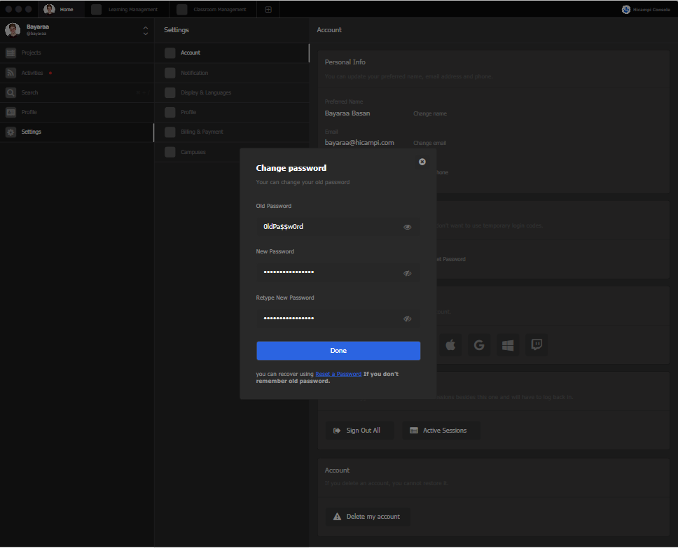The image size is (678, 551).
Task: Connect account with the Twitch icon
Action: click(536, 344)
